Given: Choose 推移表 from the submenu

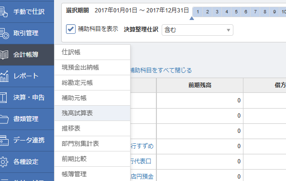Looking at the screenshot, I should (92, 129).
